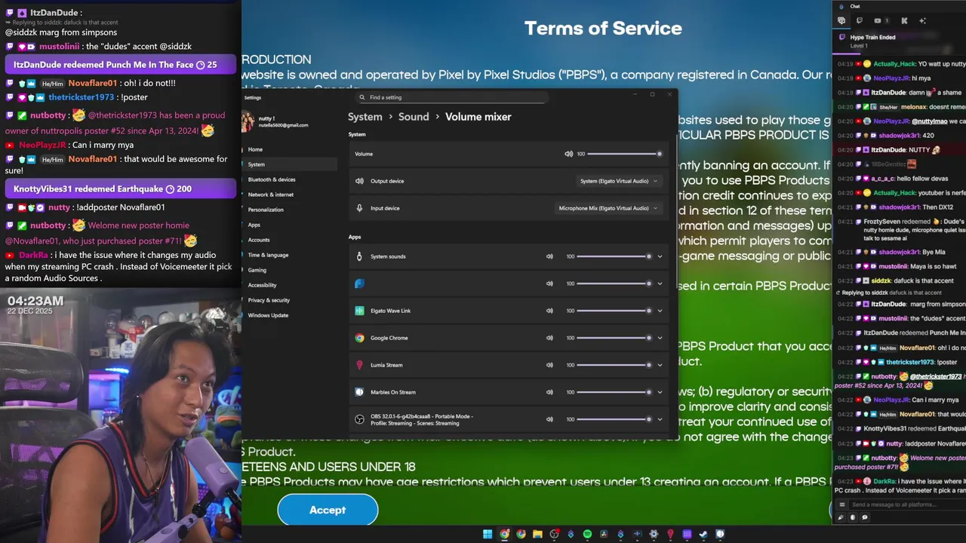Click the Lumia Stream app icon in mixer
Image resolution: width=966 pixels, height=543 pixels.
tap(359, 365)
